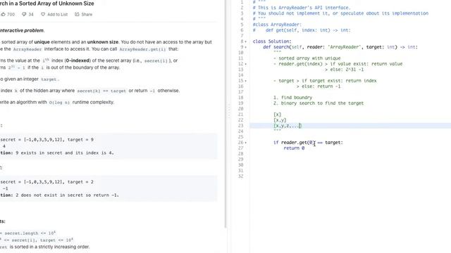This screenshot has width=451, height=253.
Task: Click the 'def search' method signature line
Action: 340,47
